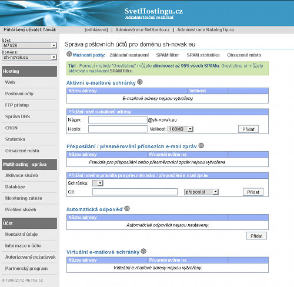Screen dimensions: 294x287
Task: Open help icon next to Automatická odpověď
Action: (127, 209)
